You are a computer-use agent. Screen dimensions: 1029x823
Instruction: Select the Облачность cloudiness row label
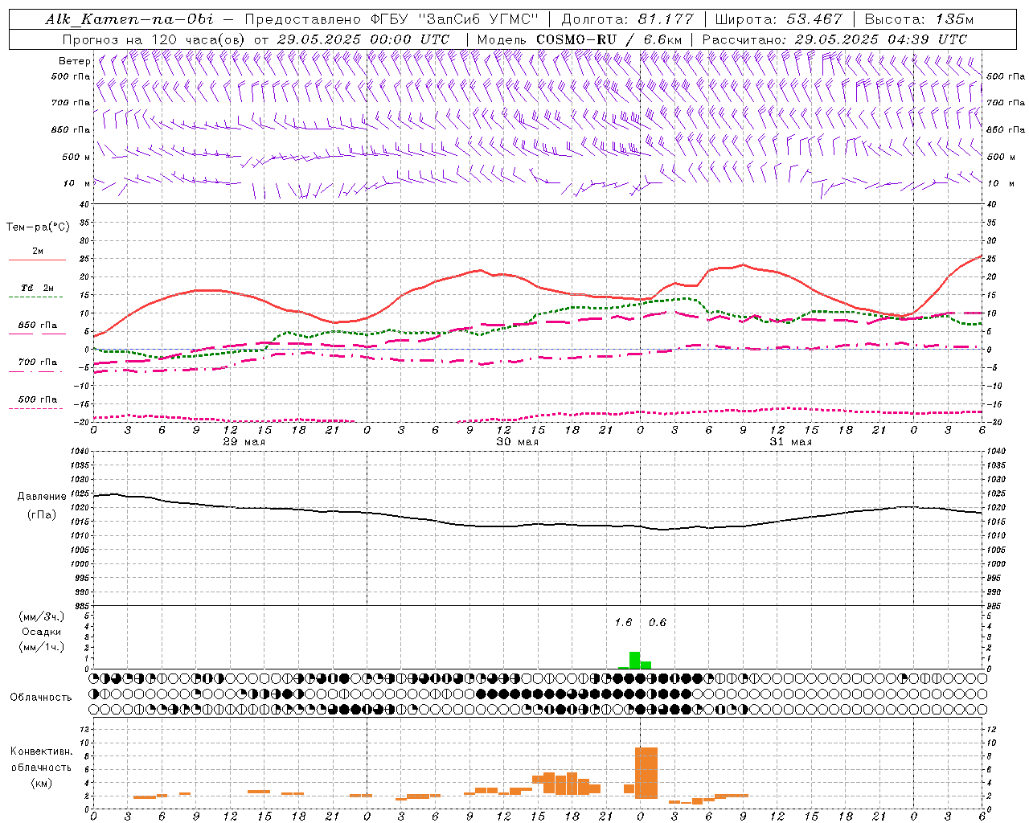tap(41, 697)
